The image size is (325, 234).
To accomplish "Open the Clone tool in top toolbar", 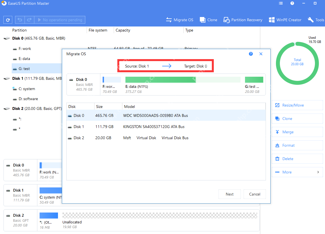I will tap(208, 20).
